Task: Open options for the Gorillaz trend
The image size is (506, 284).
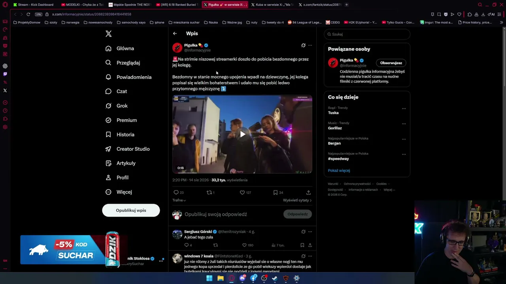Action: pos(404,124)
